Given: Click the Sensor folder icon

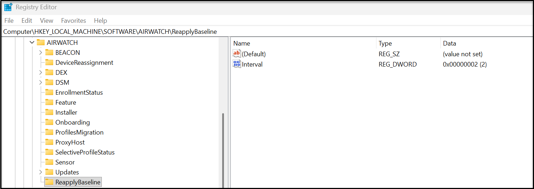Looking at the screenshot, I should (49, 162).
